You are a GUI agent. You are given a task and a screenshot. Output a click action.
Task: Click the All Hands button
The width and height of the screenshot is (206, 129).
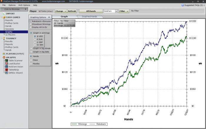coord(91,11)
